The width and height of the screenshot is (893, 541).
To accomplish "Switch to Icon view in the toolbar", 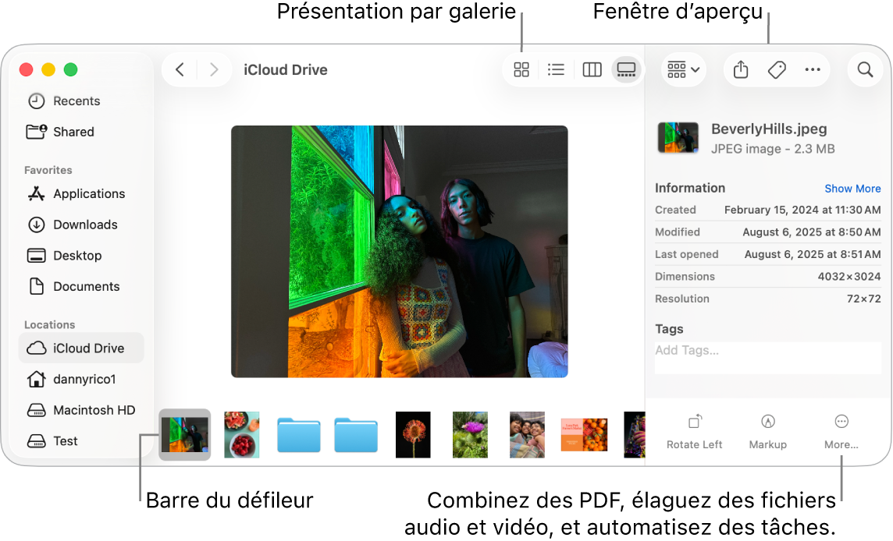I will click(x=521, y=69).
